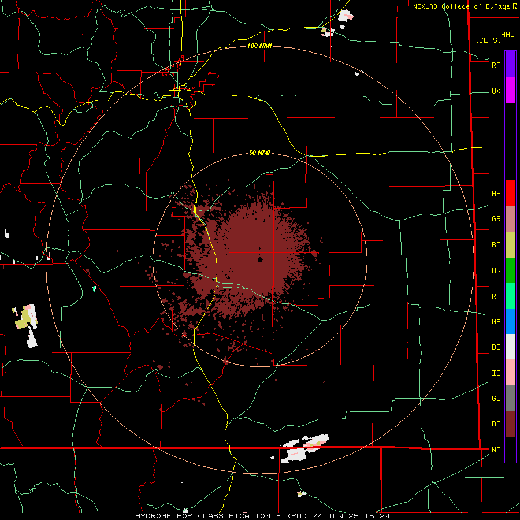This screenshot has height=520, width=520.
Task: Click the IC legend label
Action: [496, 373]
